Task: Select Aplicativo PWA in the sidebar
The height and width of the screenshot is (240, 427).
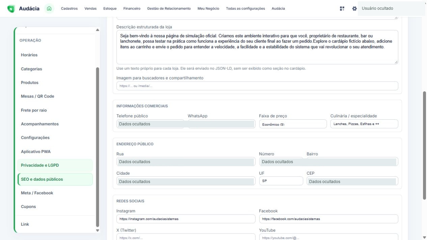Action: [x=55, y=152]
